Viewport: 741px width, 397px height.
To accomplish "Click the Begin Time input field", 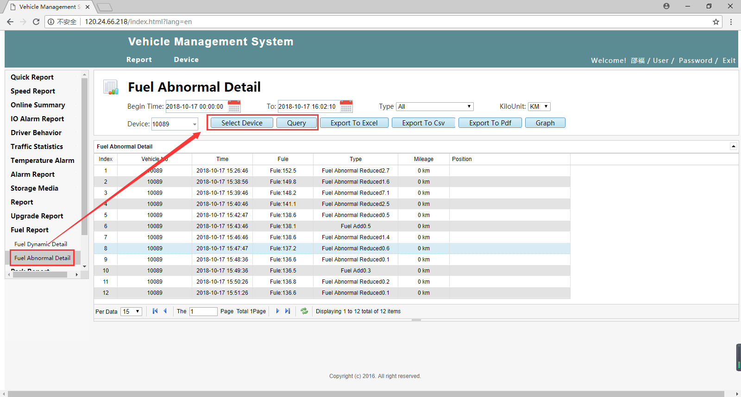I will (197, 106).
